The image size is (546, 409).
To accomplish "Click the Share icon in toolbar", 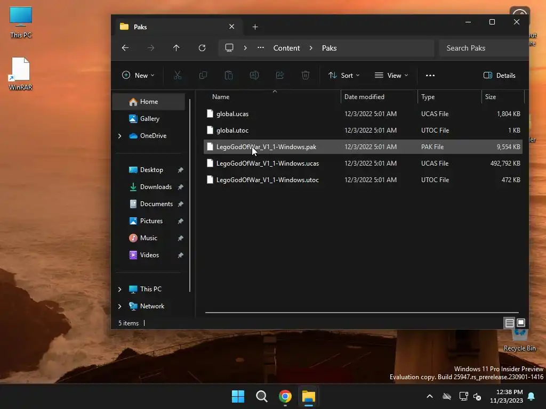I will [280, 75].
